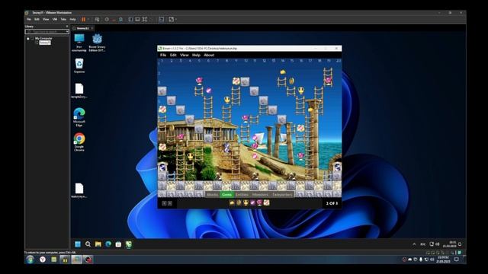Open text file above Edge icon on VM desktop

tap(79, 91)
